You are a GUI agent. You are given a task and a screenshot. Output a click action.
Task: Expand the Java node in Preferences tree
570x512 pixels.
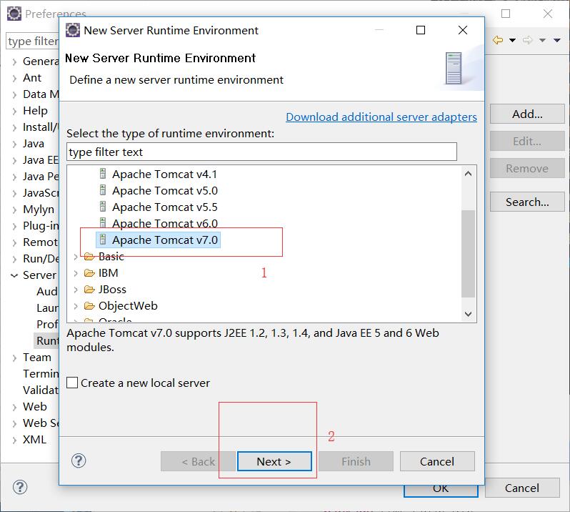14,144
